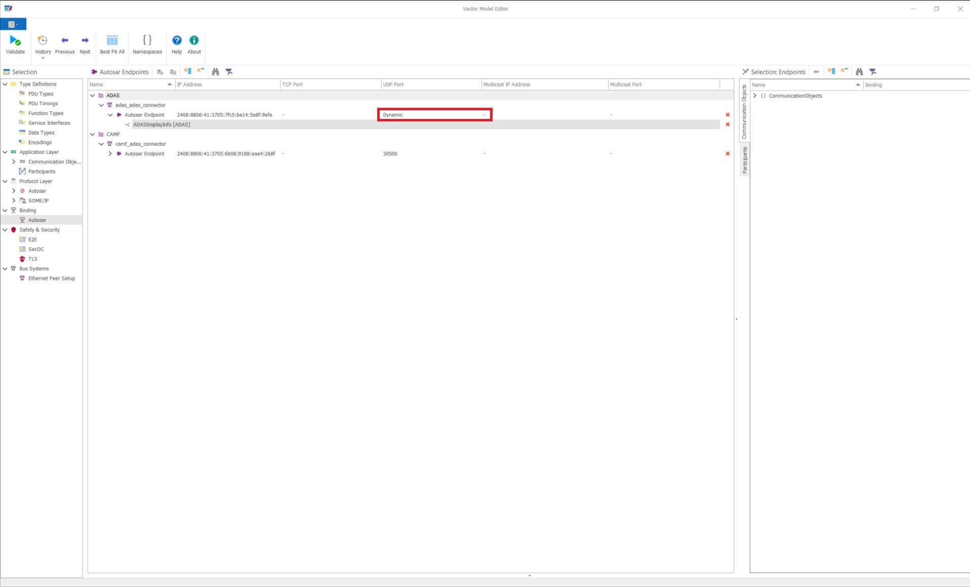Expand the CommunicationObjects tree node
The width and height of the screenshot is (970, 587).
[x=755, y=96]
